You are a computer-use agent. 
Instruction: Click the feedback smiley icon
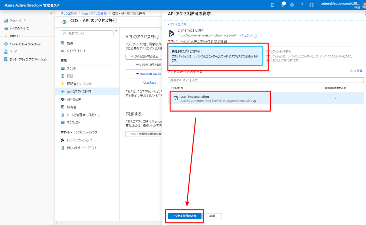pyautogui.click(x=311, y=5)
